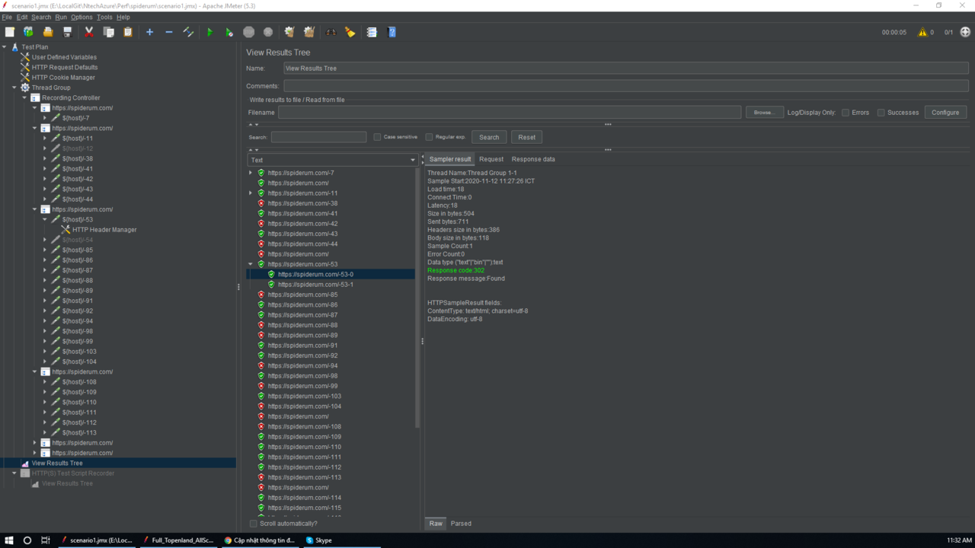975x548 pixels.
Task: Click the Shutdown icon
Action: pos(268,32)
